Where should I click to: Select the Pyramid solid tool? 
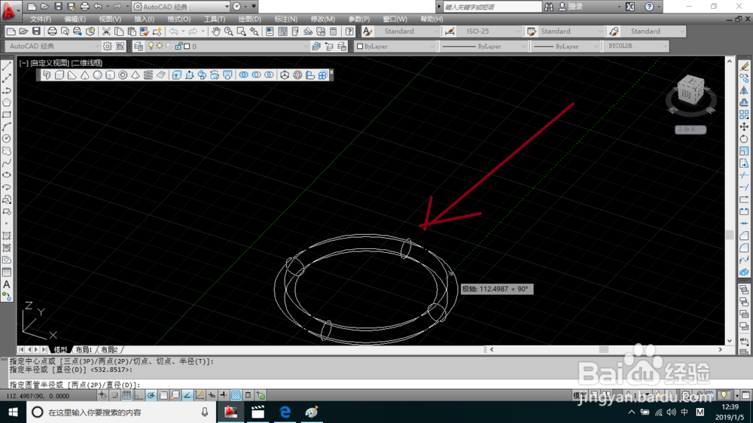coord(136,75)
